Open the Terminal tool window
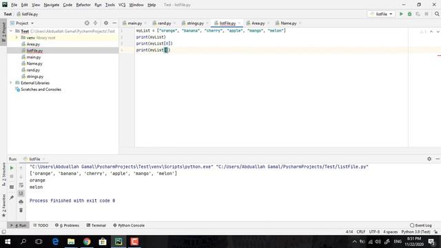441x248 pixels. tap(96, 225)
